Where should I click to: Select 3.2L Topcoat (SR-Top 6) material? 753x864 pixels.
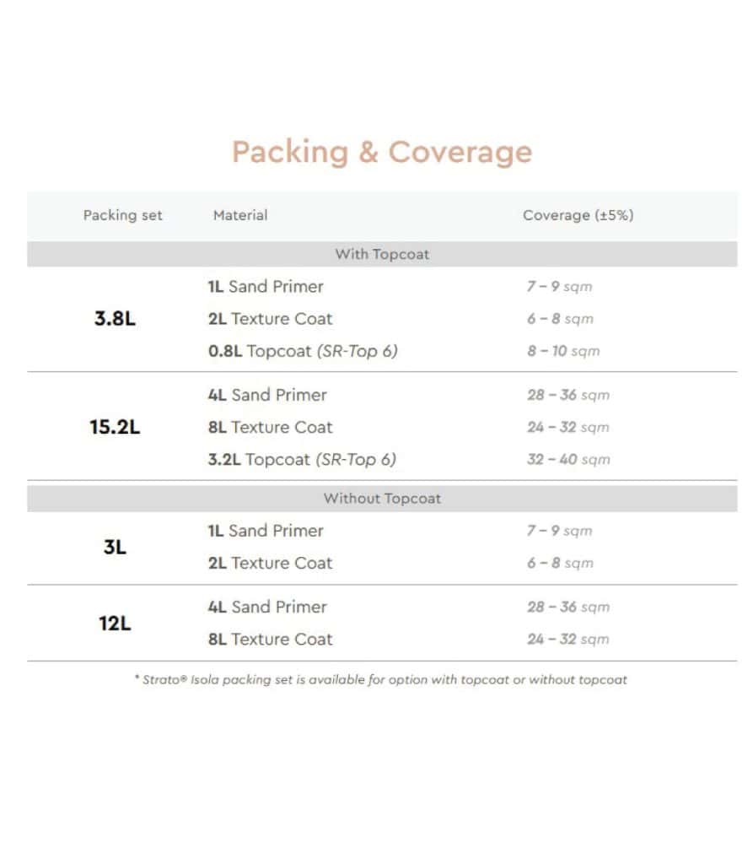[x=303, y=459]
